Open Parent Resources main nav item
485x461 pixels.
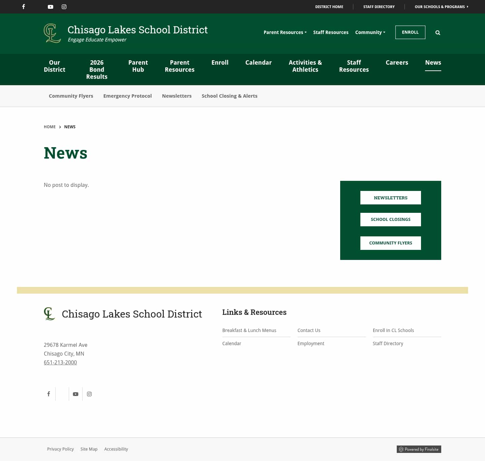[180, 66]
